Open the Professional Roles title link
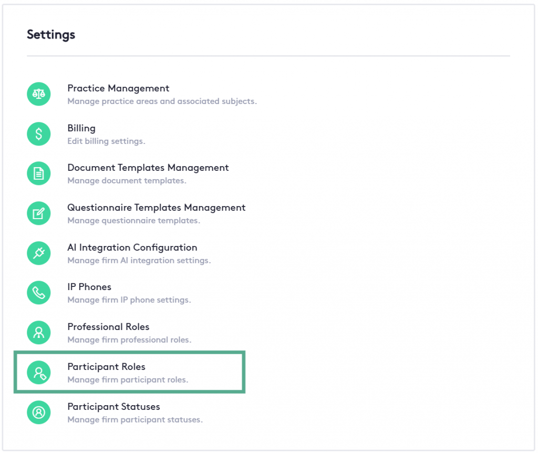 pyautogui.click(x=108, y=327)
